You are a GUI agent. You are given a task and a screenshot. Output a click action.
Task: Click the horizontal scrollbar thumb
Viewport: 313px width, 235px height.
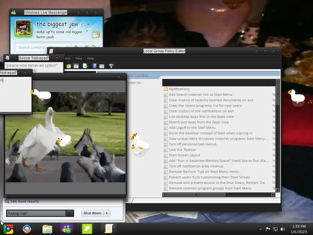click(196, 195)
